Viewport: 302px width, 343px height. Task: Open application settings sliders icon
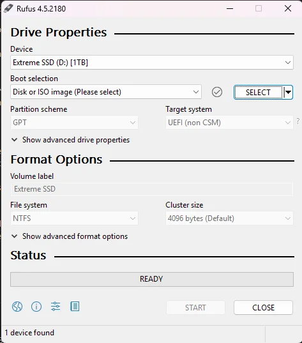pos(56,307)
